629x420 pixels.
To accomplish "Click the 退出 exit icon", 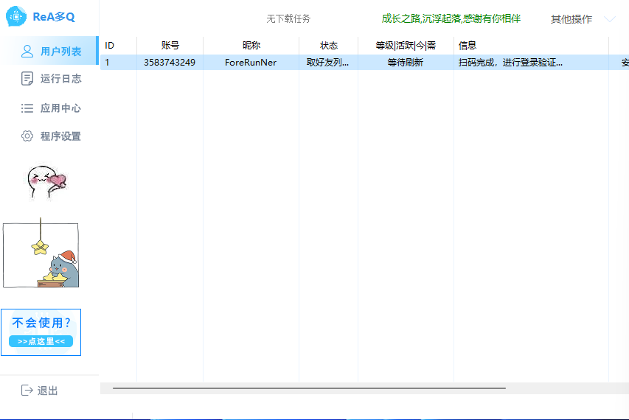I will (x=27, y=390).
